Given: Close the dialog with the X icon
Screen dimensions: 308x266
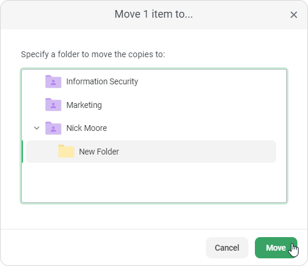Looking at the screenshot, I should (x=294, y=15).
